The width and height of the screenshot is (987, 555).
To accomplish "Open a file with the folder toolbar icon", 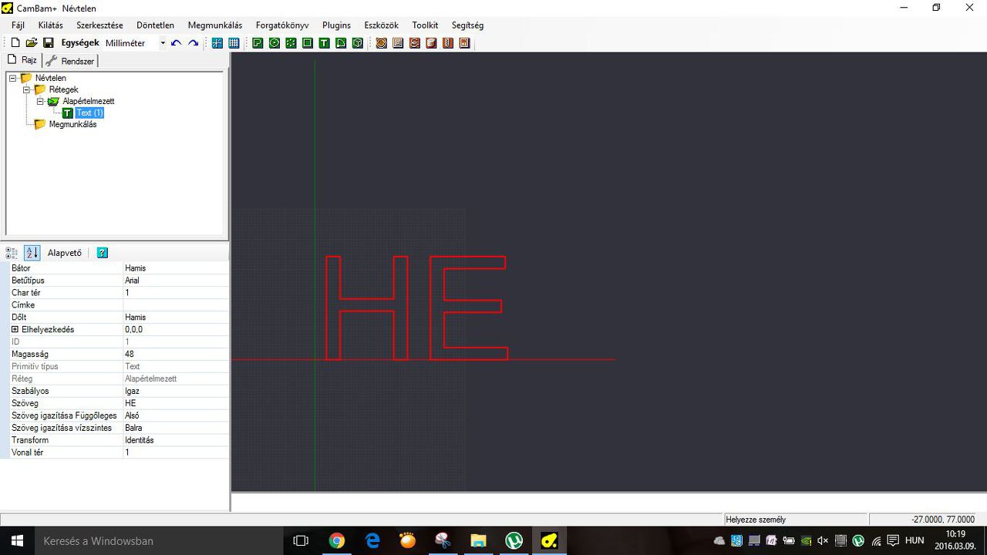I will click(x=32, y=43).
